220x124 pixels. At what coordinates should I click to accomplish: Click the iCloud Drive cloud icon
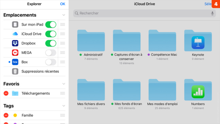pos(15,34)
